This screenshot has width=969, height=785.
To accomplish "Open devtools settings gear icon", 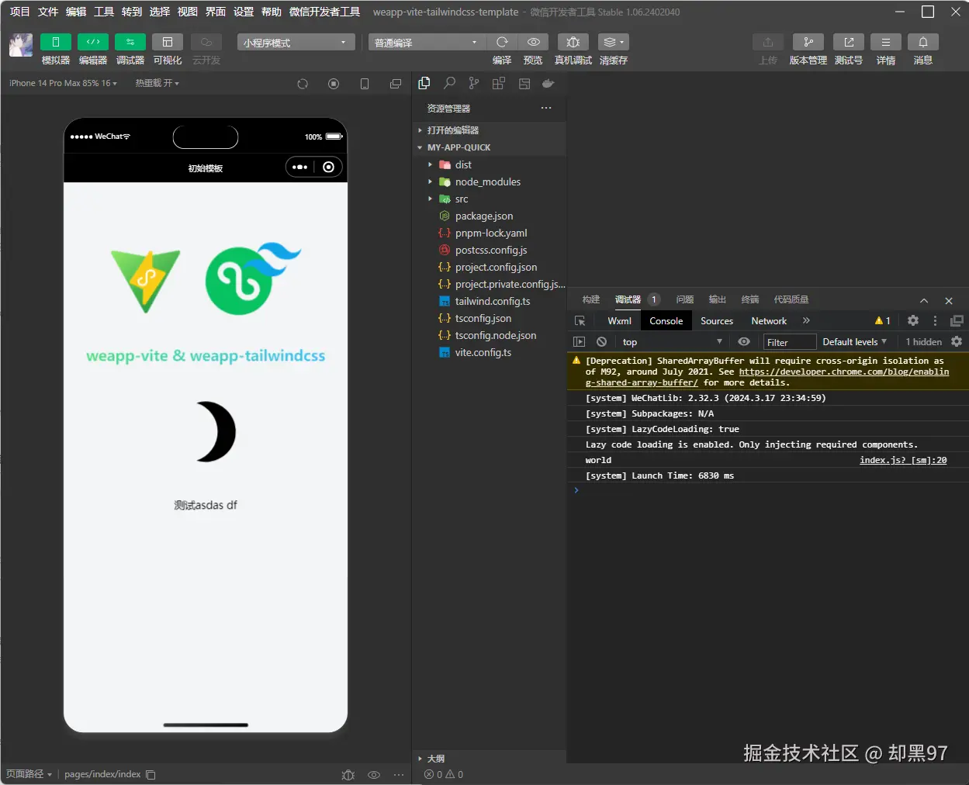I will pos(913,320).
